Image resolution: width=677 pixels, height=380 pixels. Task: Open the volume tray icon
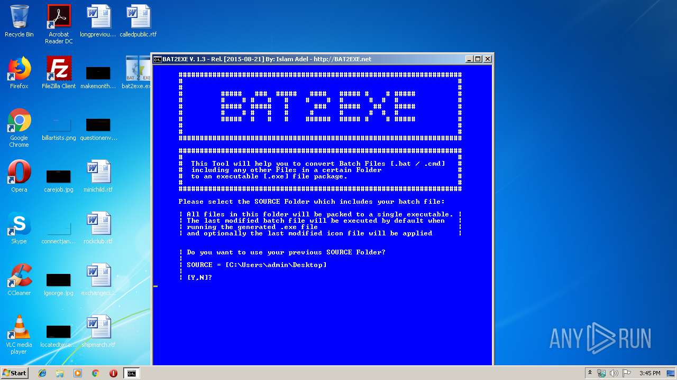614,373
